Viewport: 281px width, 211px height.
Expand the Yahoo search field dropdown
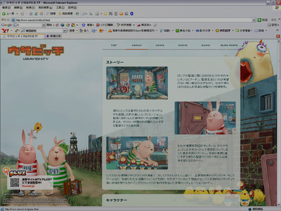(x=65, y=30)
